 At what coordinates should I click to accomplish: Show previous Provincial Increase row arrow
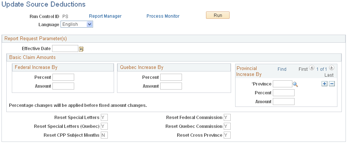point(312,68)
